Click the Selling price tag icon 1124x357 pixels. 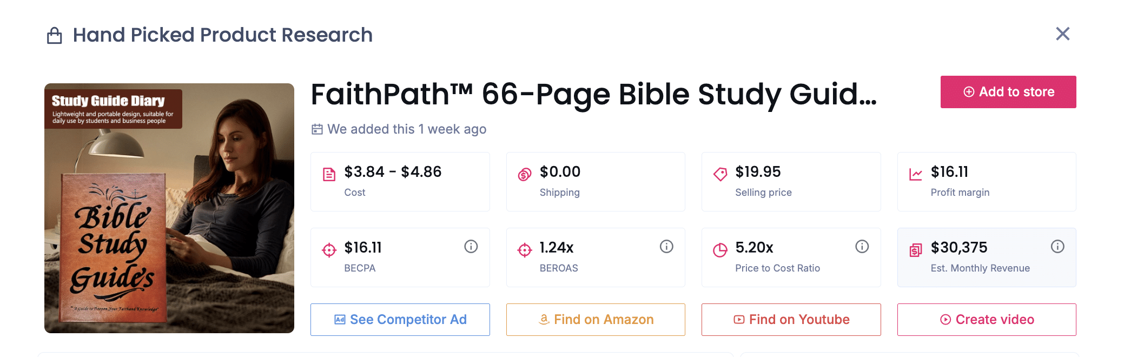[x=720, y=174]
